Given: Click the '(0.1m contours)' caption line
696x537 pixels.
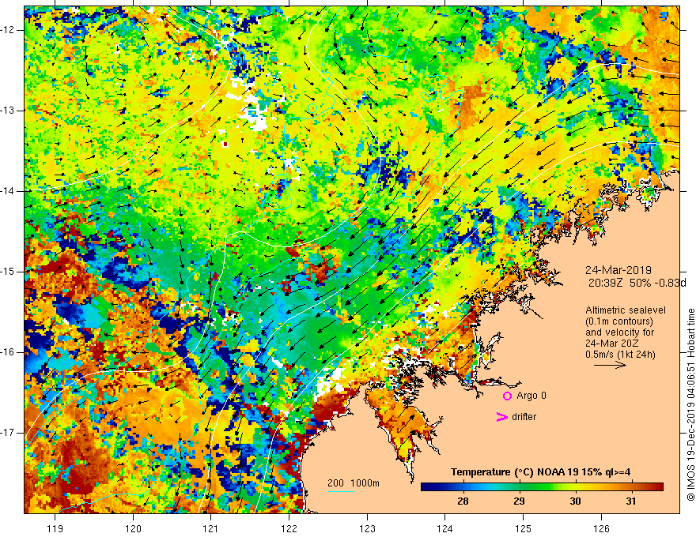Looking at the screenshot, I should [618, 321].
